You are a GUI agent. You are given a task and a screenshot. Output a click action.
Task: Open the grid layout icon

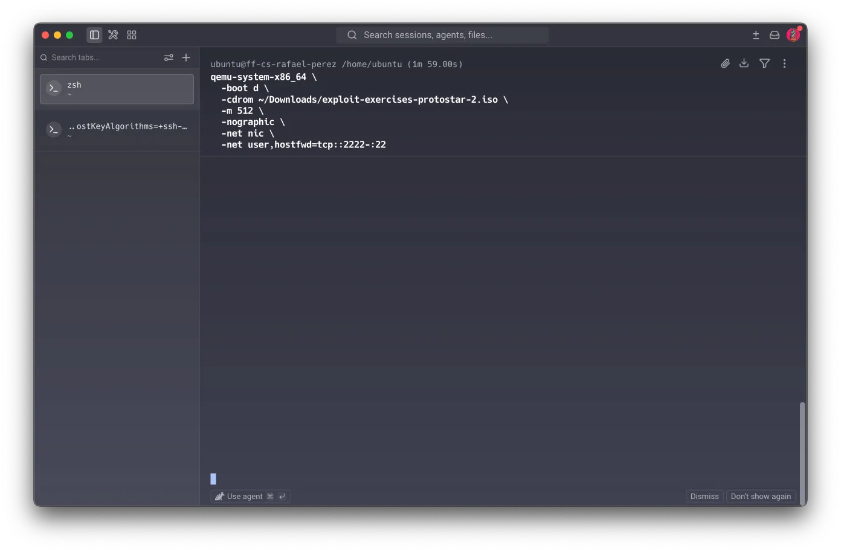click(132, 35)
